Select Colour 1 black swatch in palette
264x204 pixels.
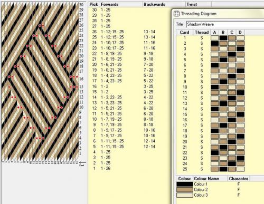[x=185, y=184]
